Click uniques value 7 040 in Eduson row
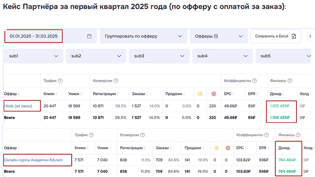 102,160
